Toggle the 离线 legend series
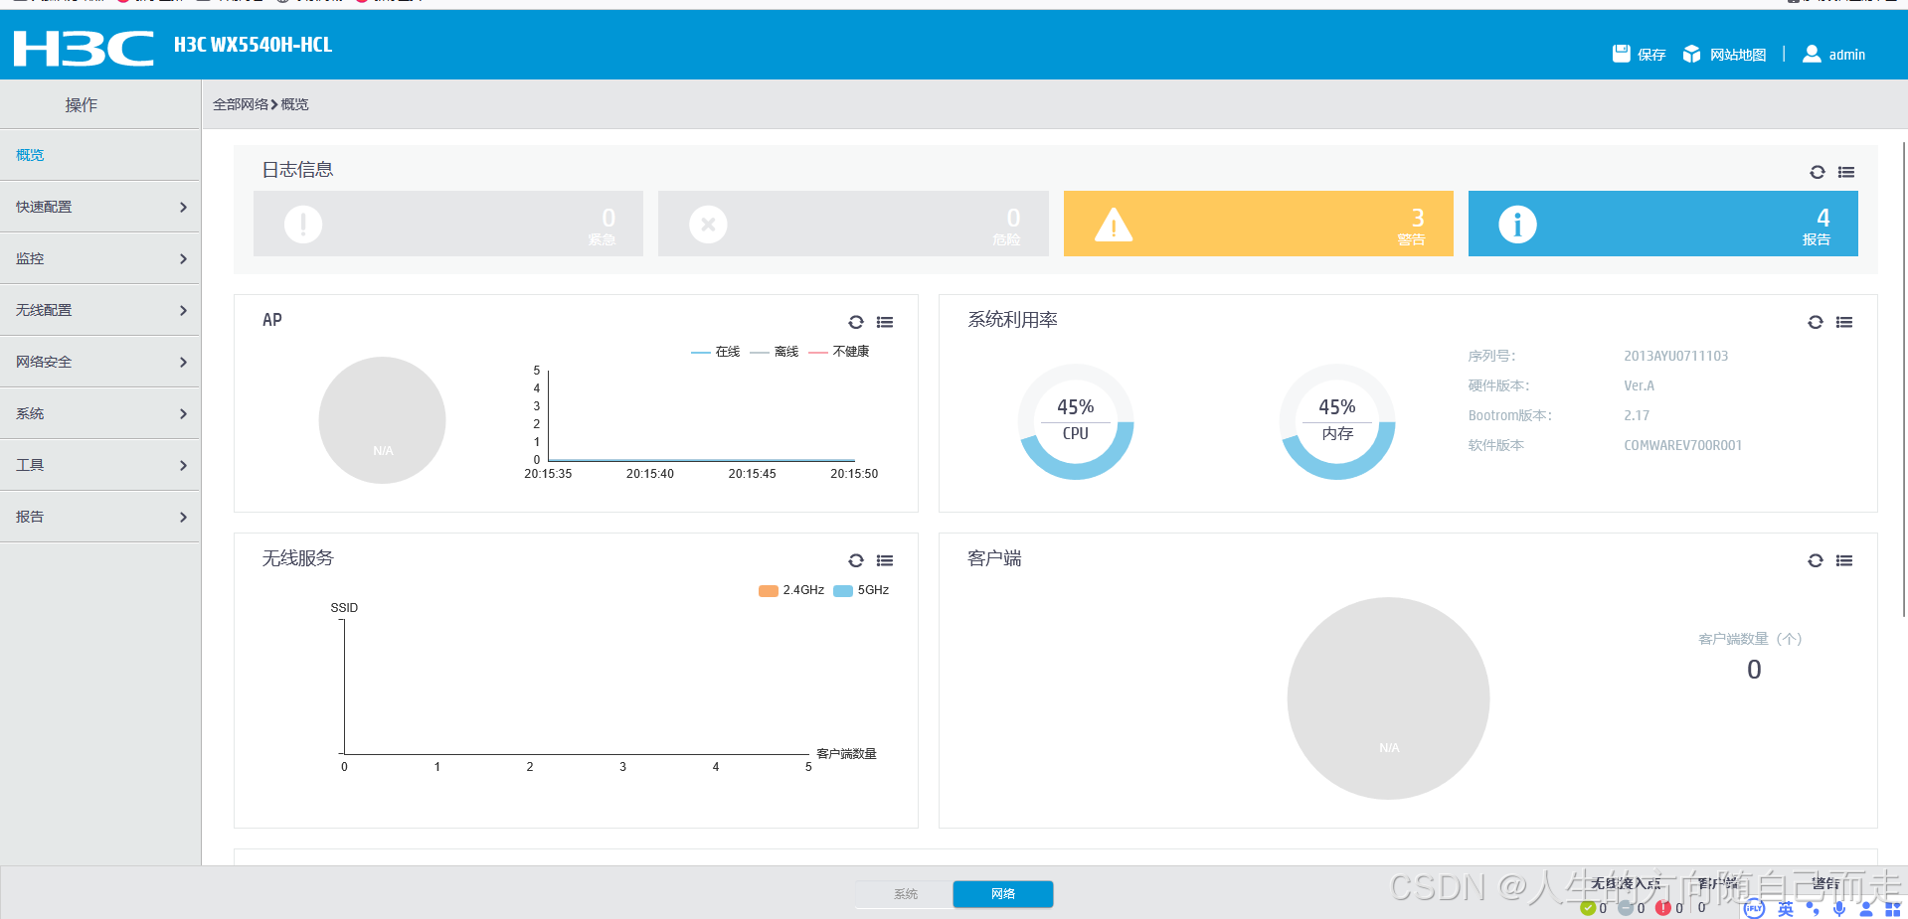Viewport: 1908px width, 919px height. (x=775, y=352)
